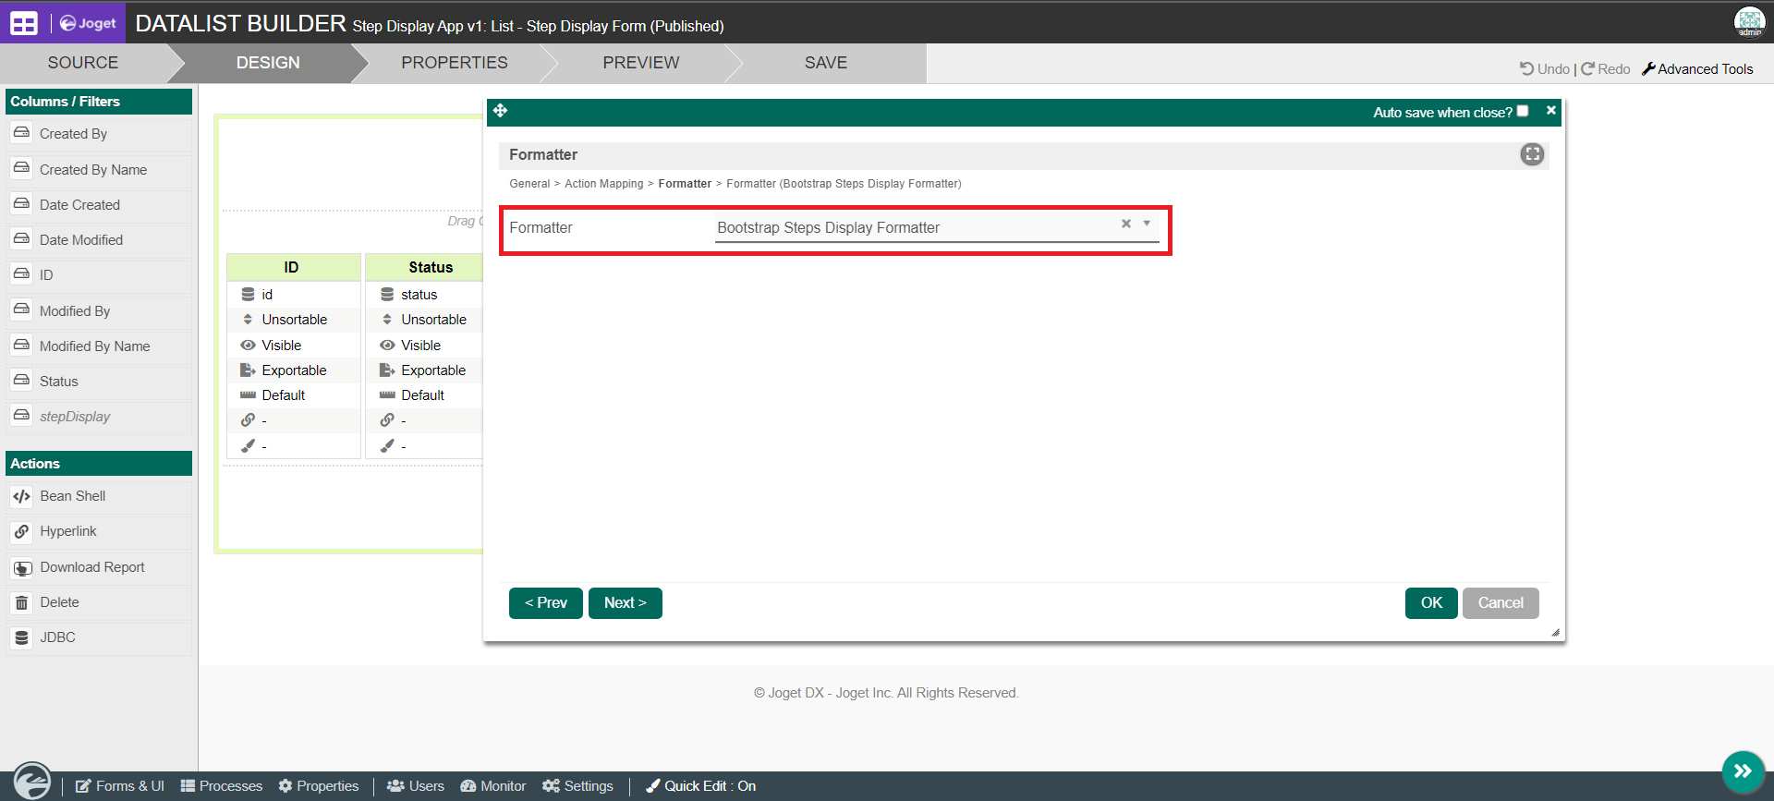Viewport: 1774px width, 801px height.
Task: Switch to the DESIGN step tab
Action: click(268, 63)
